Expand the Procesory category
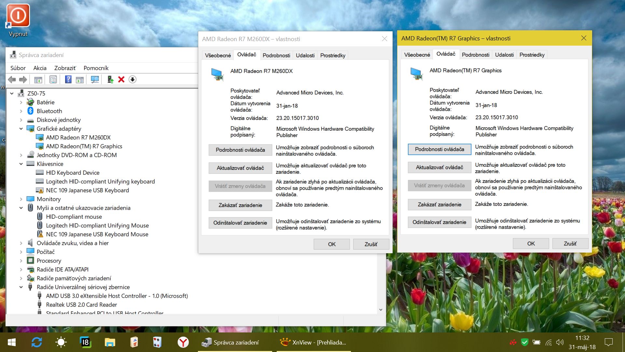 (x=21, y=261)
